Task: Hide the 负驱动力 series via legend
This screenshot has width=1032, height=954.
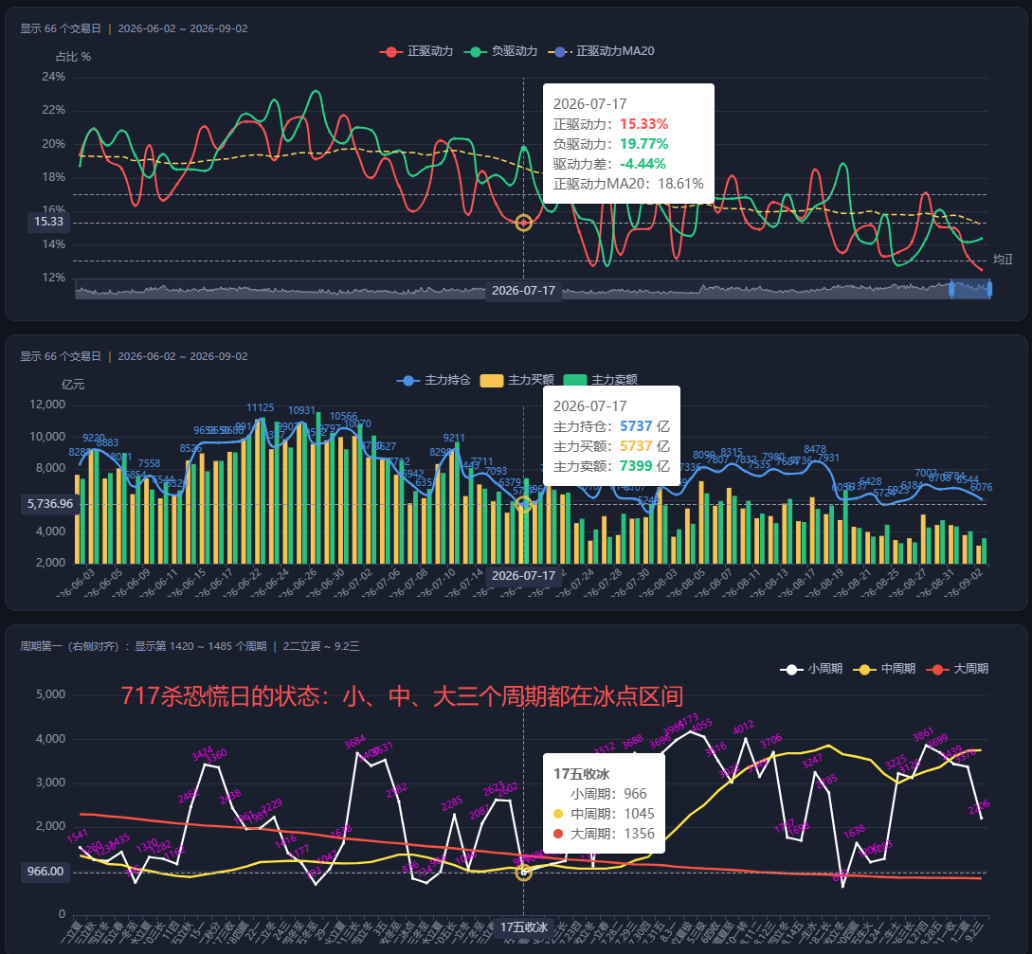Action: point(501,51)
